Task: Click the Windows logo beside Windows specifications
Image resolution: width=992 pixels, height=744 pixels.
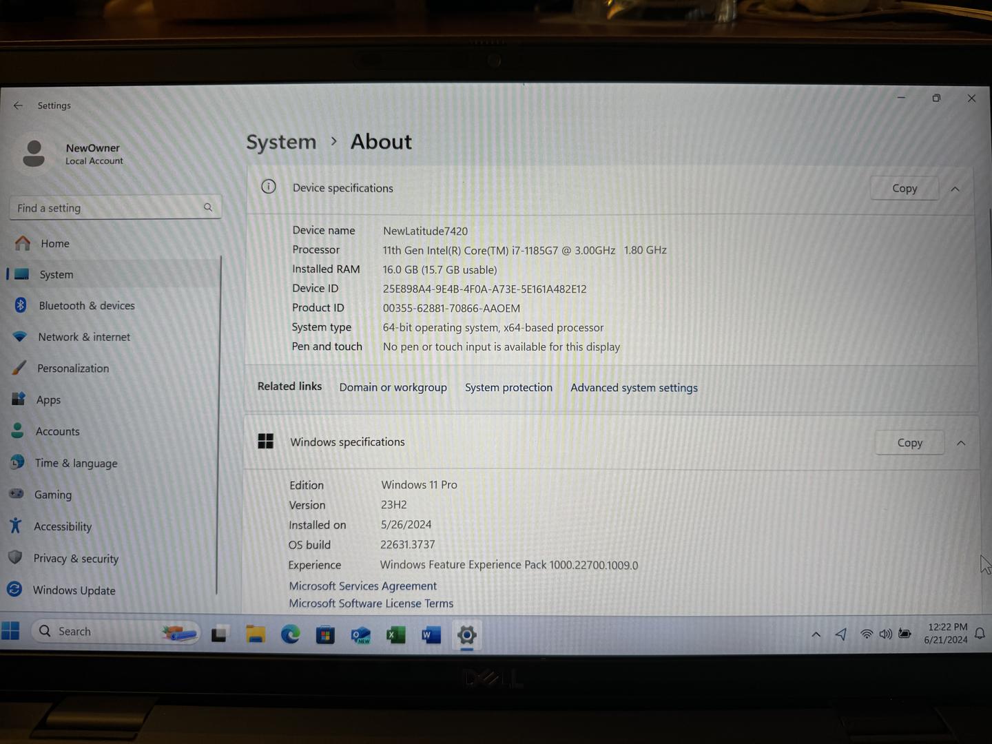Action: [265, 441]
